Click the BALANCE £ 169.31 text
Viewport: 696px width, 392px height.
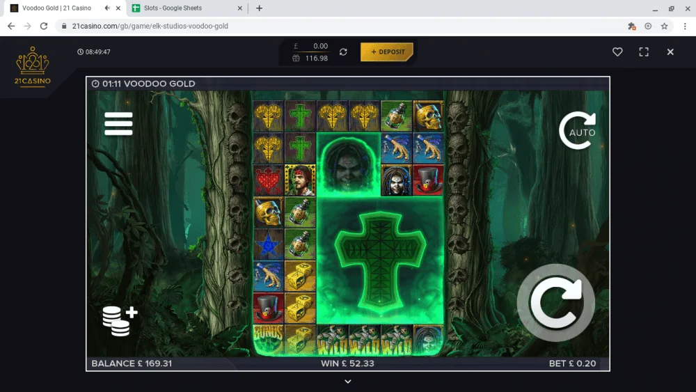(x=132, y=363)
